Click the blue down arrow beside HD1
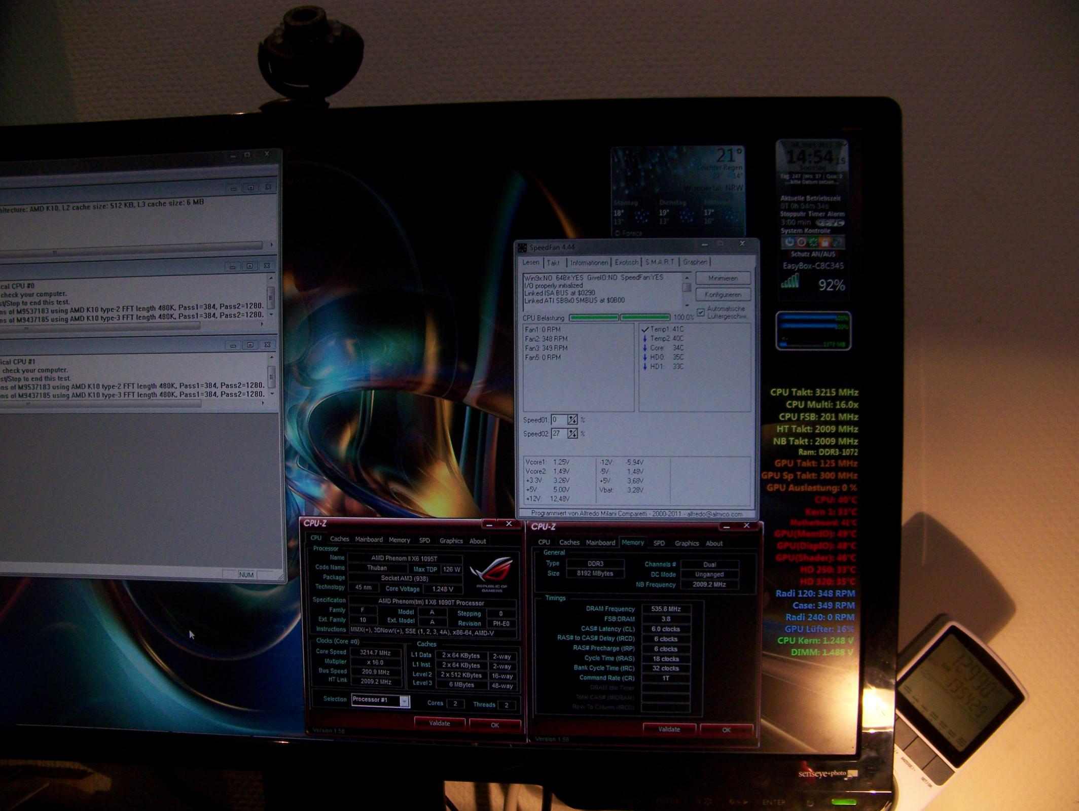 click(645, 366)
